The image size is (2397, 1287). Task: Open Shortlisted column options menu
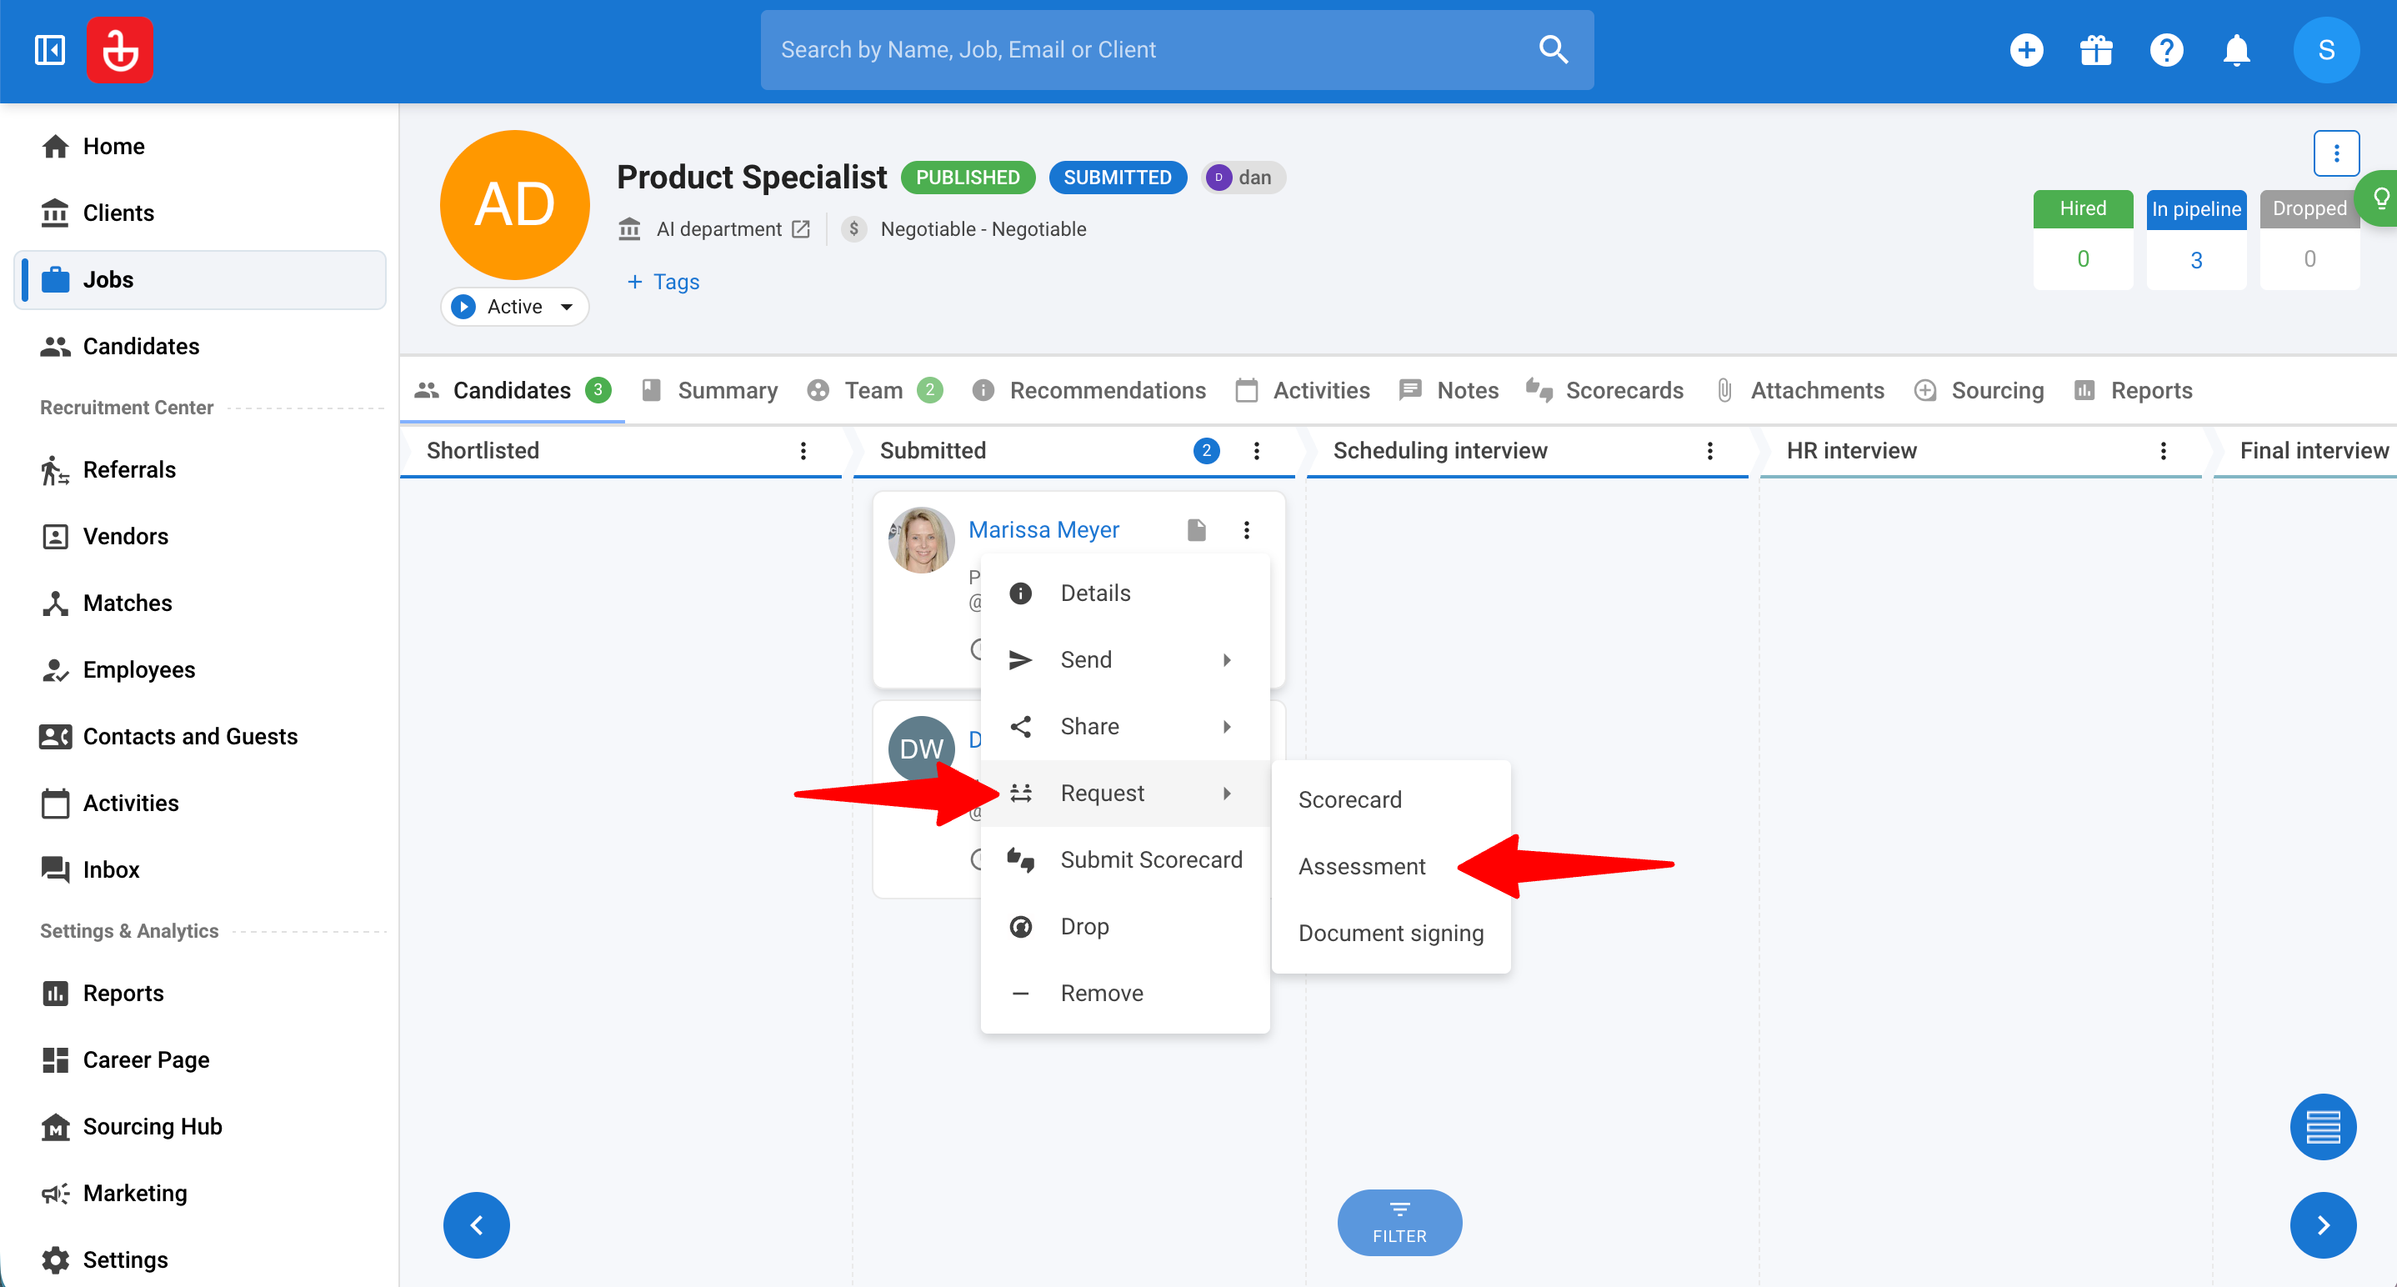pos(803,450)
